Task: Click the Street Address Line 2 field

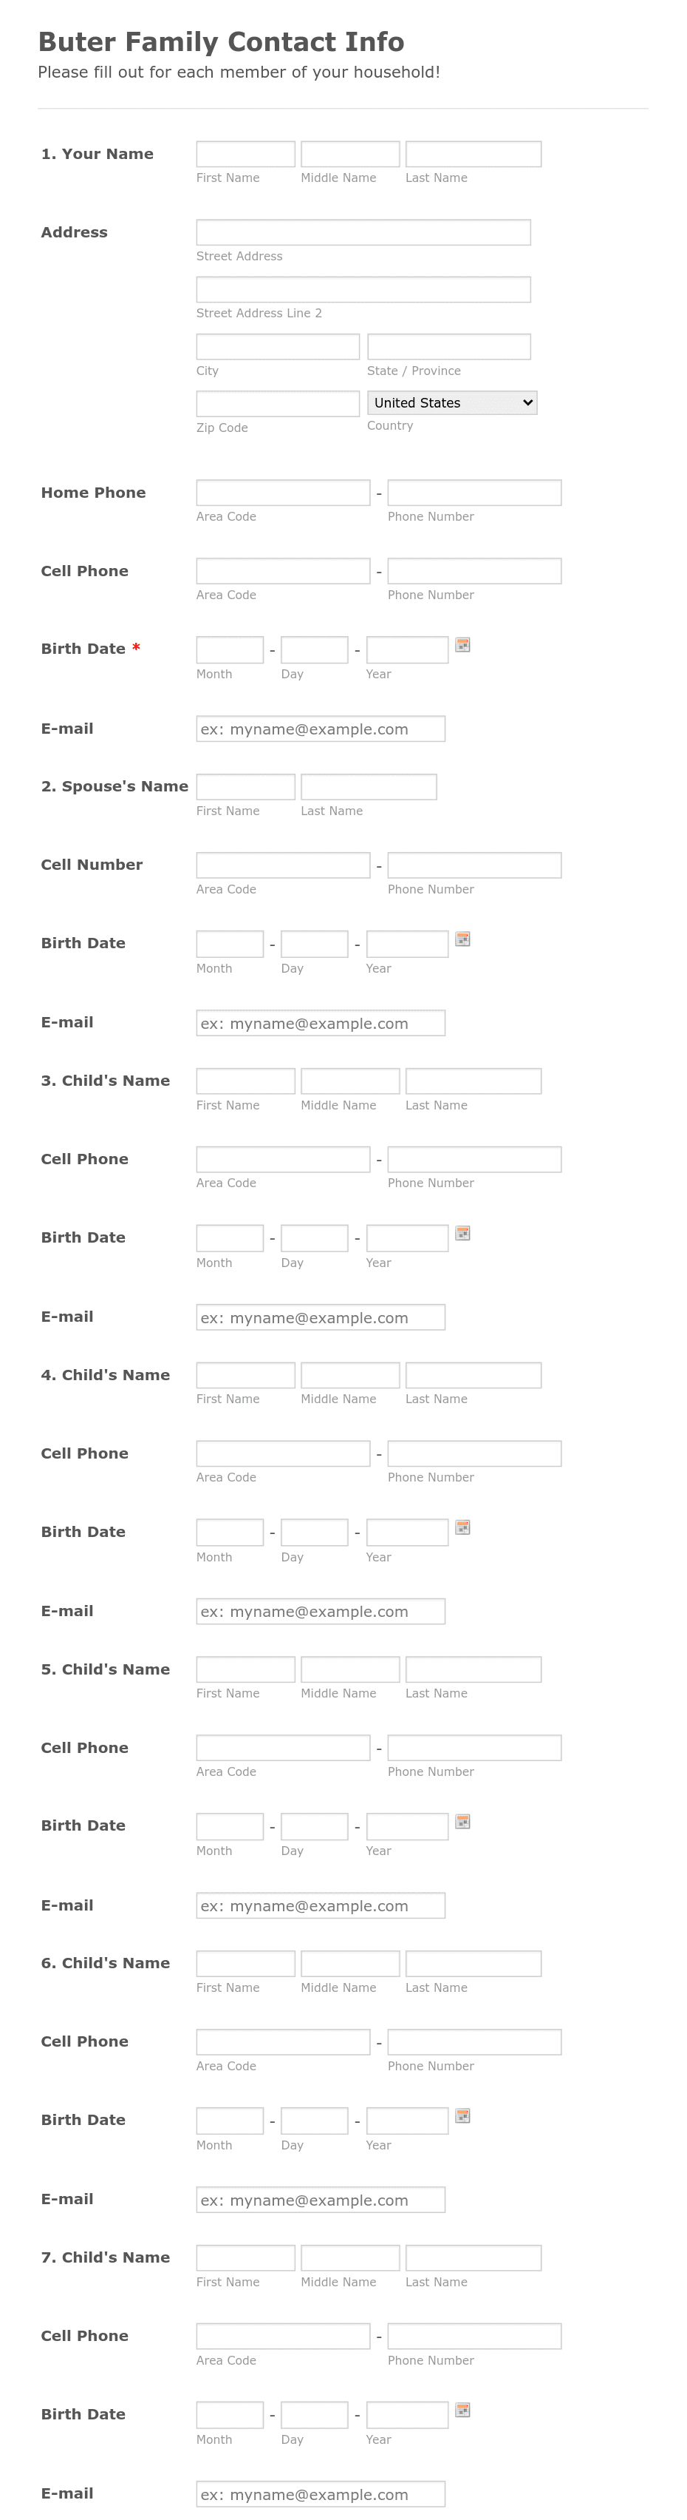Action: pyautogui.click(x=363, y=288)
